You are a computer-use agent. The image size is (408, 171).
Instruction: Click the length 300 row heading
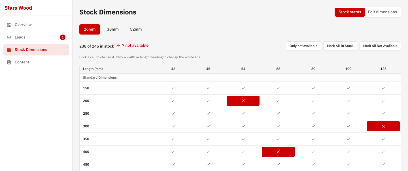pos(86,126)
